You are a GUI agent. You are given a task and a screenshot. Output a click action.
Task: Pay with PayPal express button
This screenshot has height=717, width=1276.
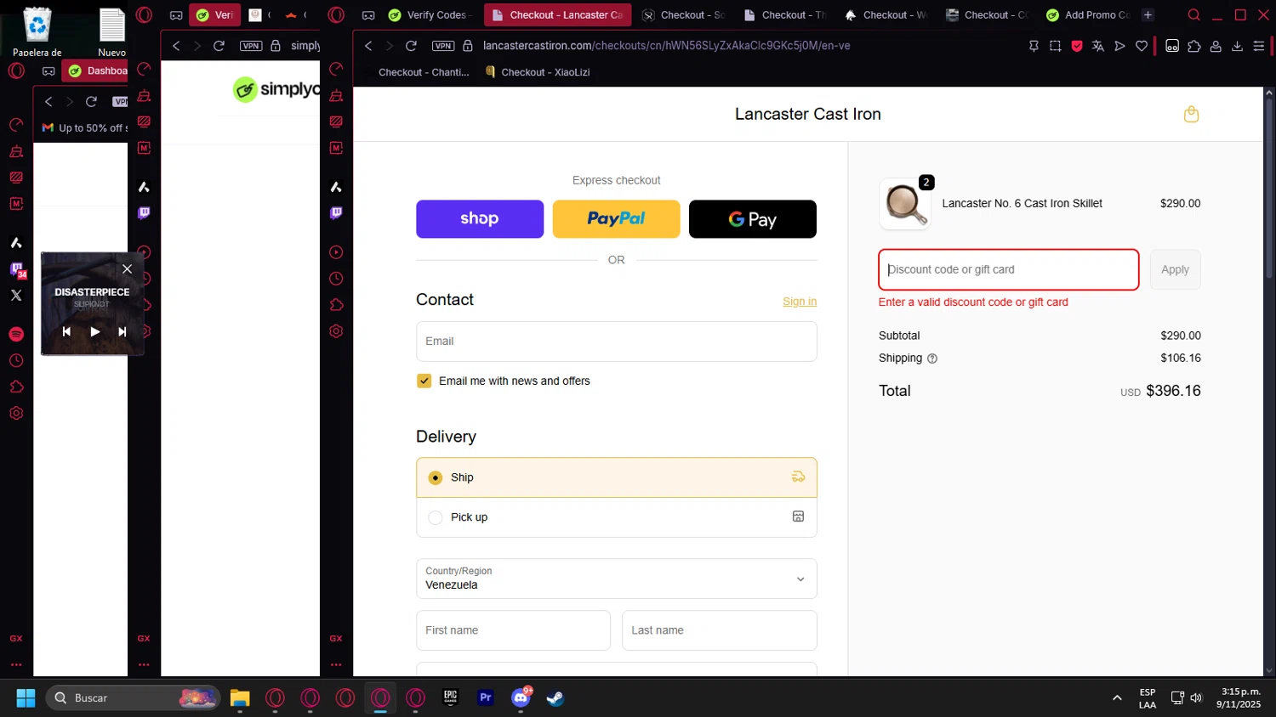[616, 219]
